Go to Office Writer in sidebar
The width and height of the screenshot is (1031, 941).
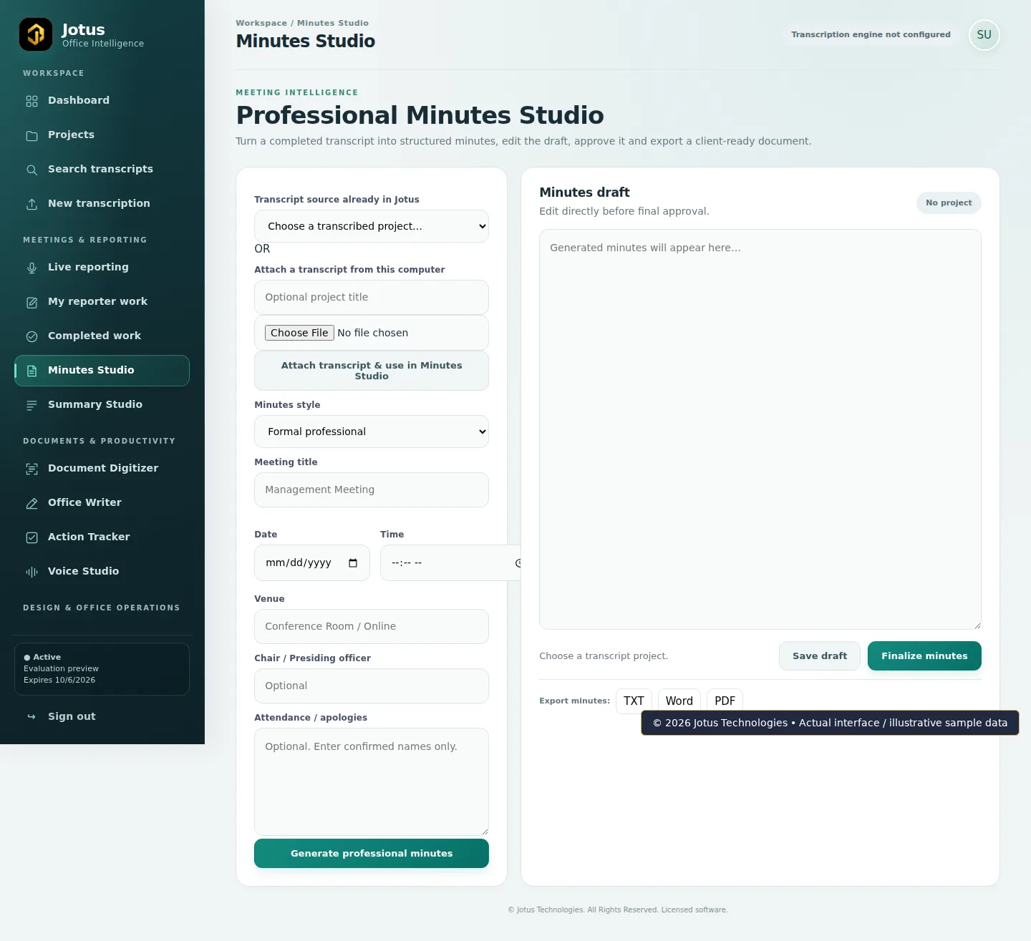102,503
